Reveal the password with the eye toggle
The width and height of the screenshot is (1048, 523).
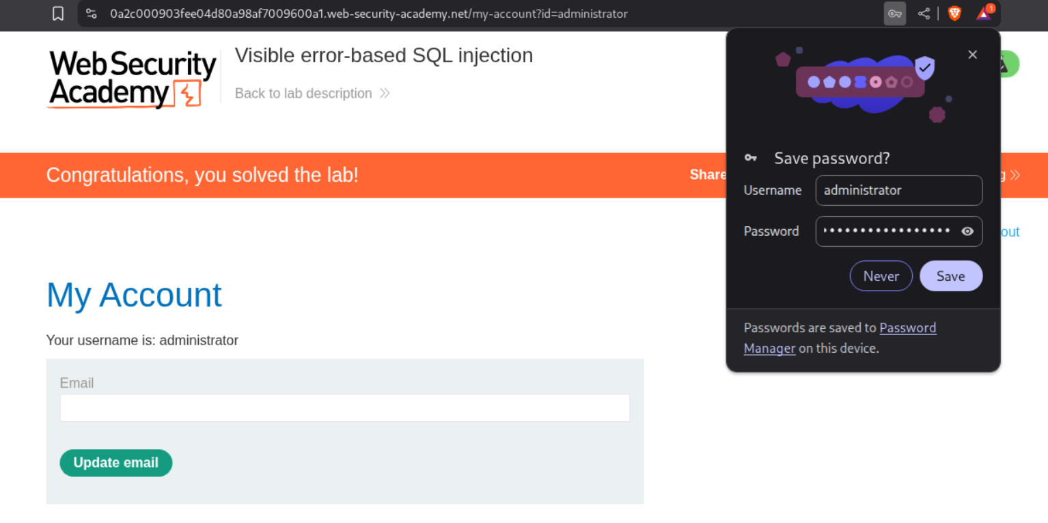967,231
